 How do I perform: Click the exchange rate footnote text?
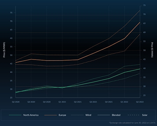click(x=132, y=123)
